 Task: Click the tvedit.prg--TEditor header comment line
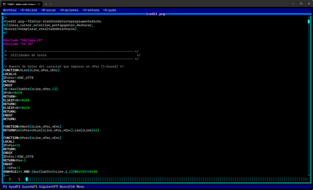(x=52, y=21)
